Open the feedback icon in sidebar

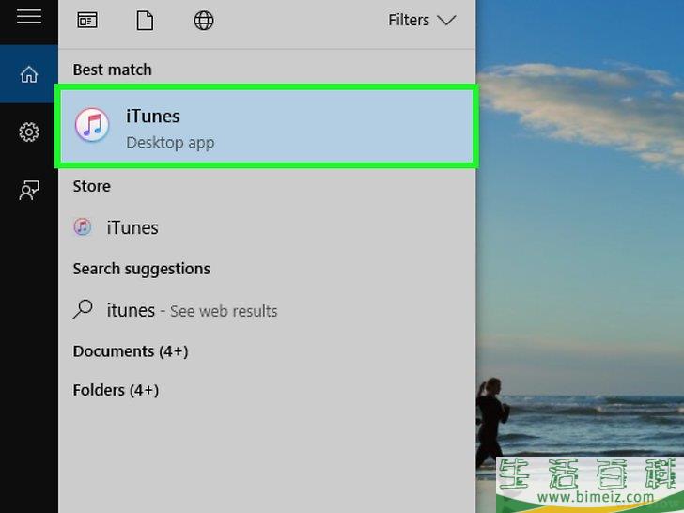click(x=29, y=190)
